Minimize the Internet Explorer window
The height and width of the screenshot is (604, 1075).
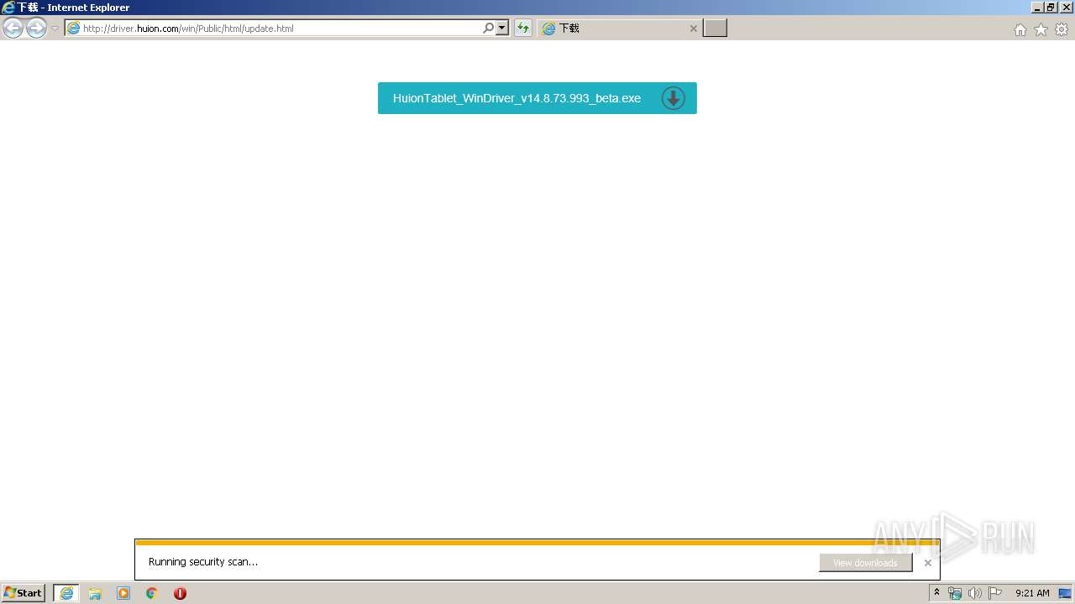tap(1036, 8)
